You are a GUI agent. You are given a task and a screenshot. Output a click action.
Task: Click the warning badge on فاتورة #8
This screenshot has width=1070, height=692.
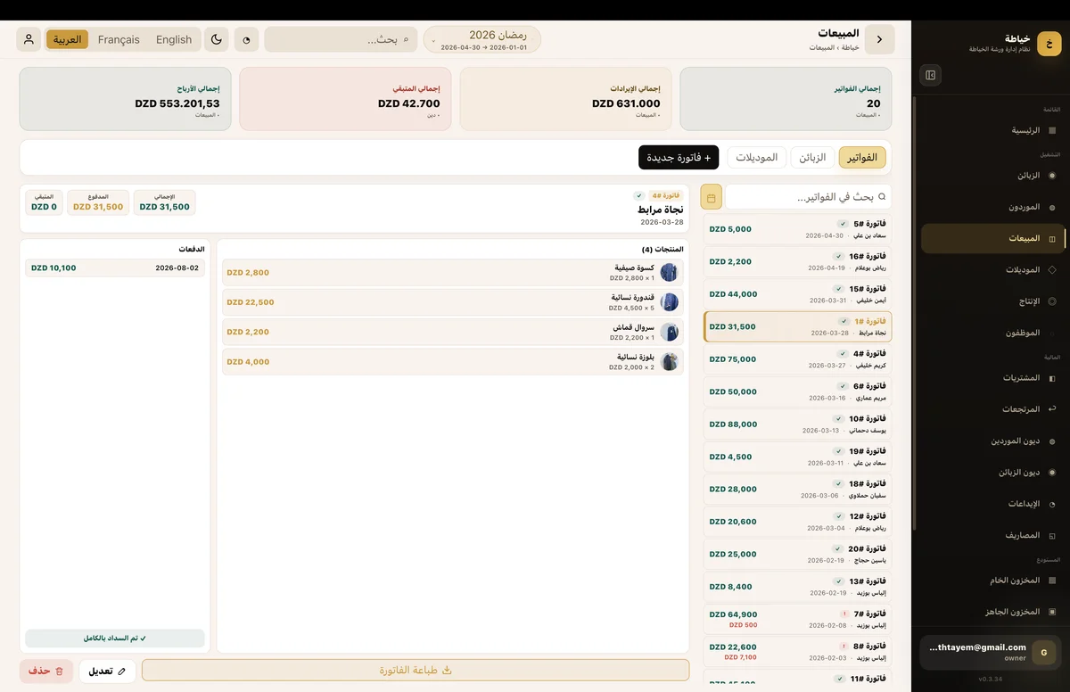844,647
